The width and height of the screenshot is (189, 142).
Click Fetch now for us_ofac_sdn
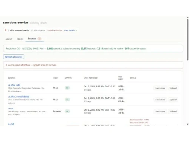click(x=160, y=88)
